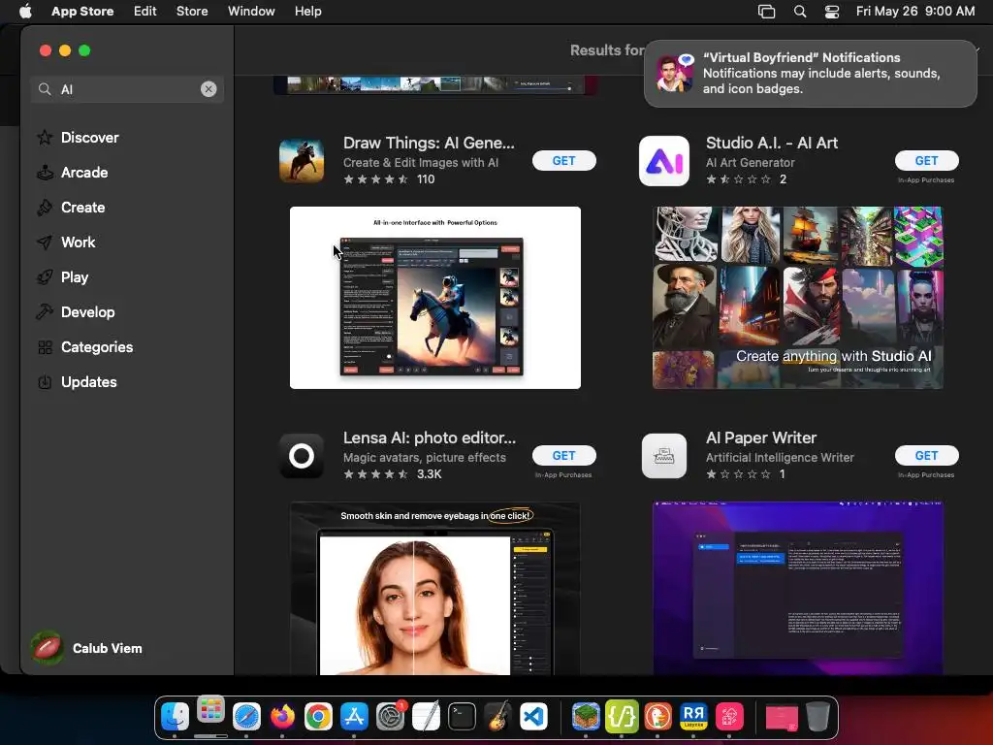Viewport: 993px width, 745px height.
Task: Click the Studio A.I. - AI Art title
Action: coord(771,144)
